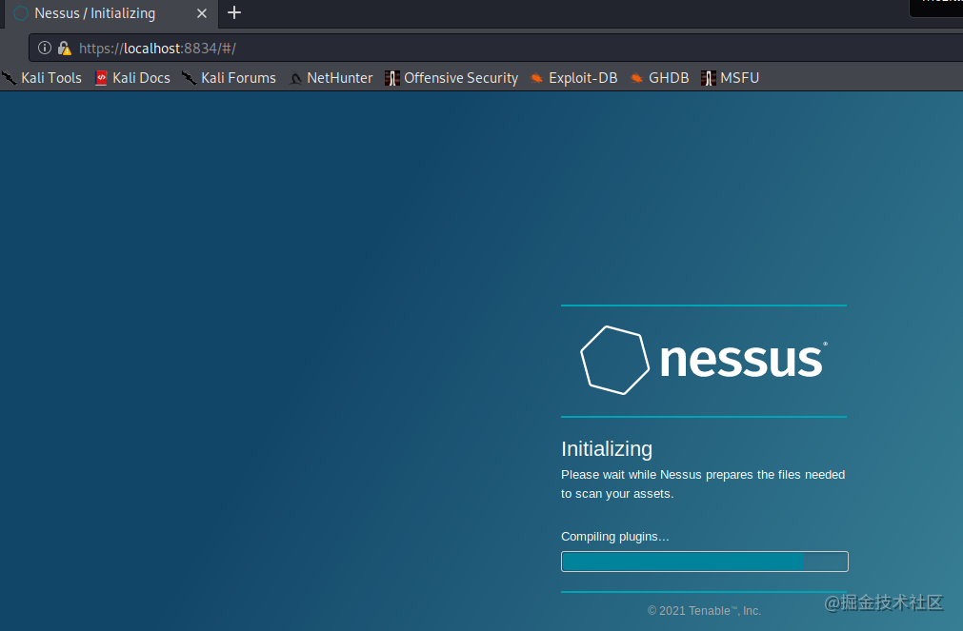Click the Initializing heading text

[x=607, y=448]
